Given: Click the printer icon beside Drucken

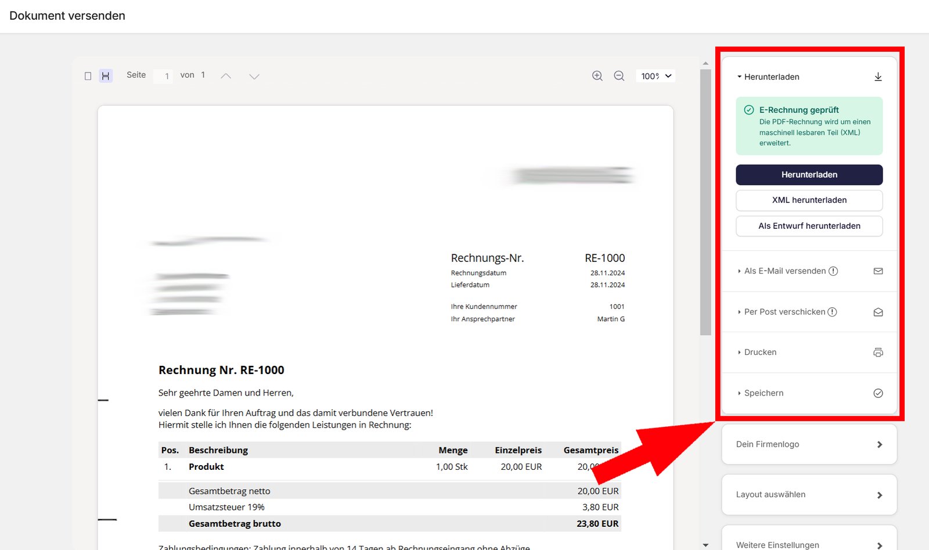Looking at the screenshot, I should (x=878, y=352).
